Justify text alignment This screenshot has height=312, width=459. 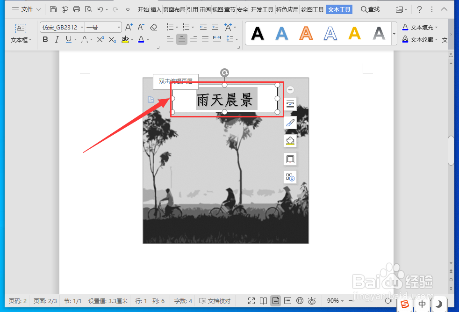tap(205, 39)
